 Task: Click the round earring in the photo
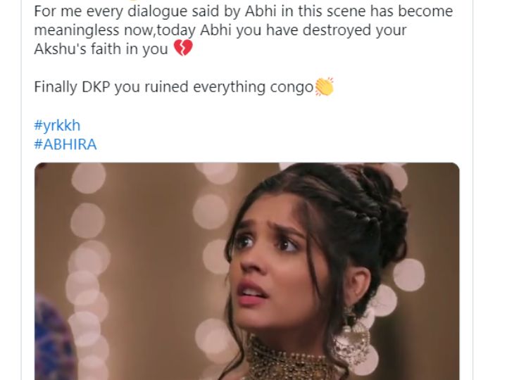point(353,339)
